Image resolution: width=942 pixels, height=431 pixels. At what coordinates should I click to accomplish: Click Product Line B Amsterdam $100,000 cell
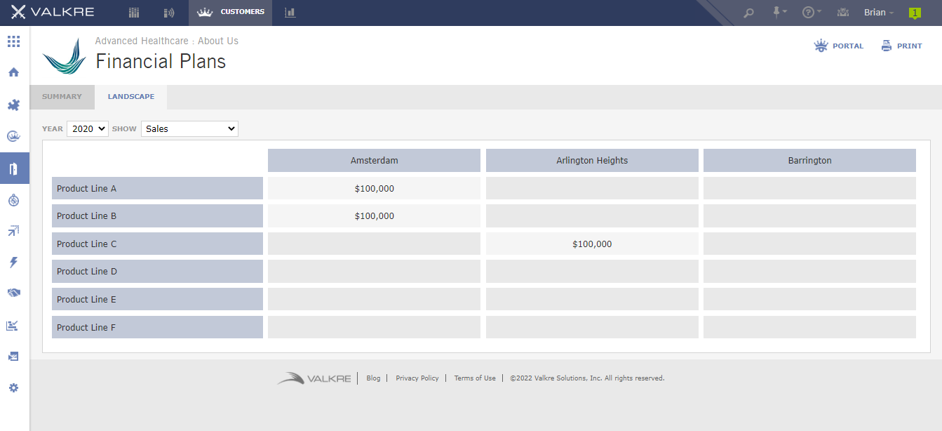pyautogui.click(x=375, y=215)
